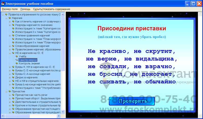The height and width of the screenshot is (119, 203).
Task: Click the application icon in title bar
Action: pos(3,4)
